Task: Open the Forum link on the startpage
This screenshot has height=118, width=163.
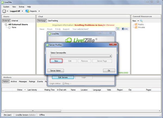Action: (x=50, y=29)
